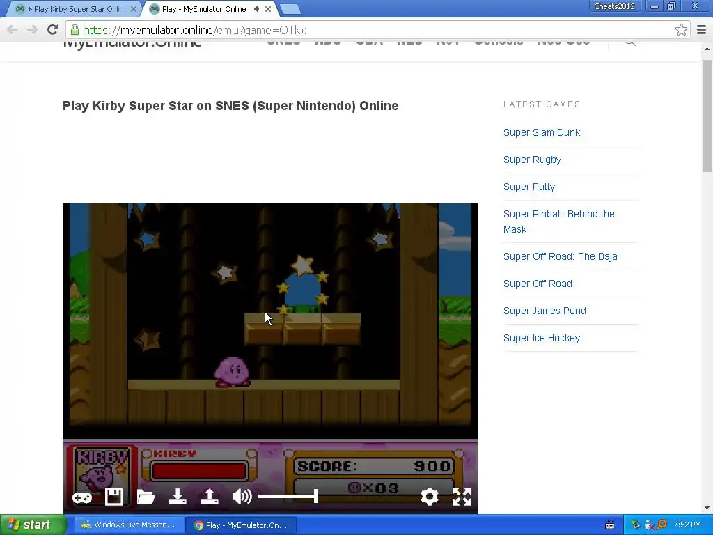Open the Windows start button
713x535 pixels.
(33, 525)
